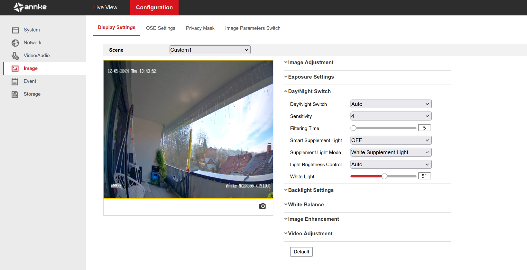The width and height of the screenshot is (527, 270).
Task: Open the Scene dropdown
Action: [210, 50]
